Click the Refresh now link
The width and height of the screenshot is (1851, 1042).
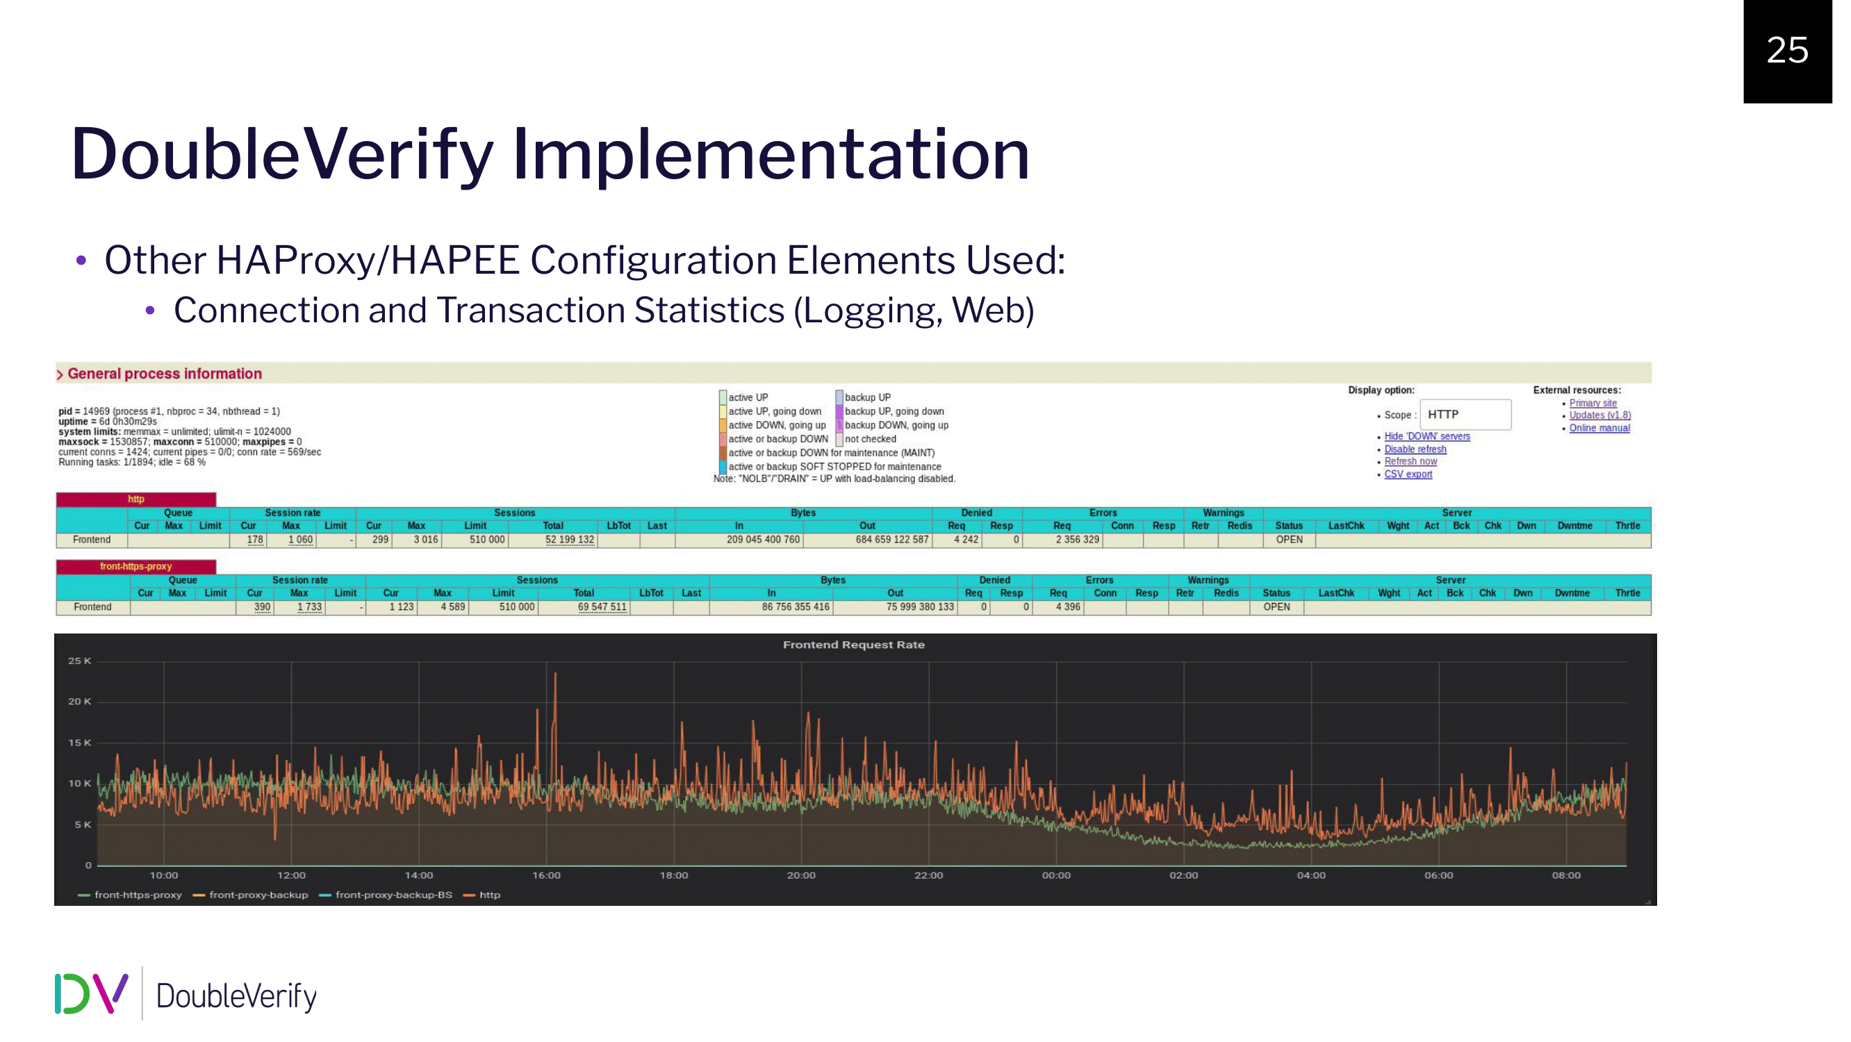(x=1410, y=462)
